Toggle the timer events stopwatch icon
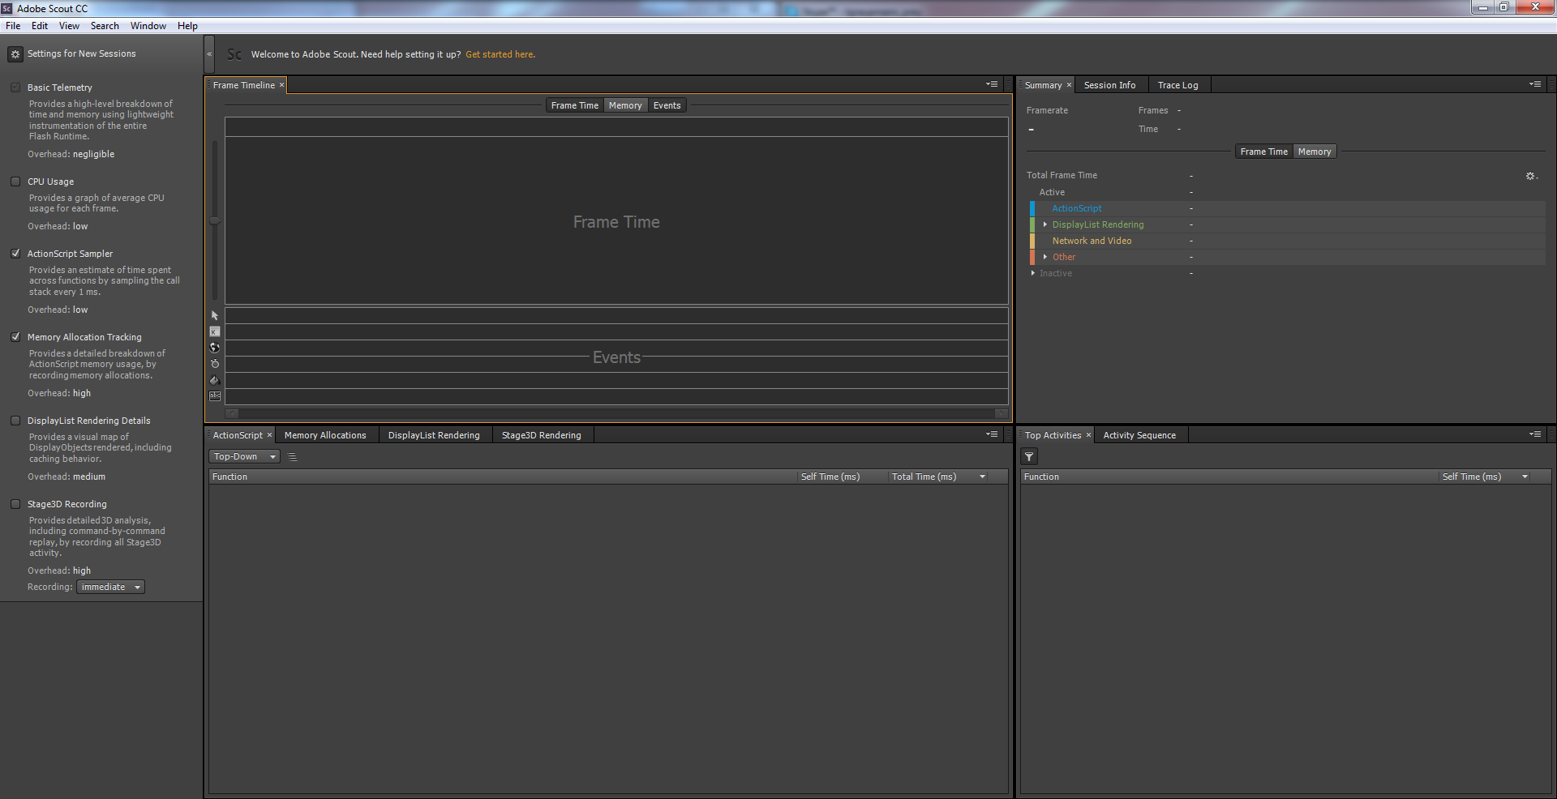The width and height of the screenshot is (1557, 799). [215, 364]
